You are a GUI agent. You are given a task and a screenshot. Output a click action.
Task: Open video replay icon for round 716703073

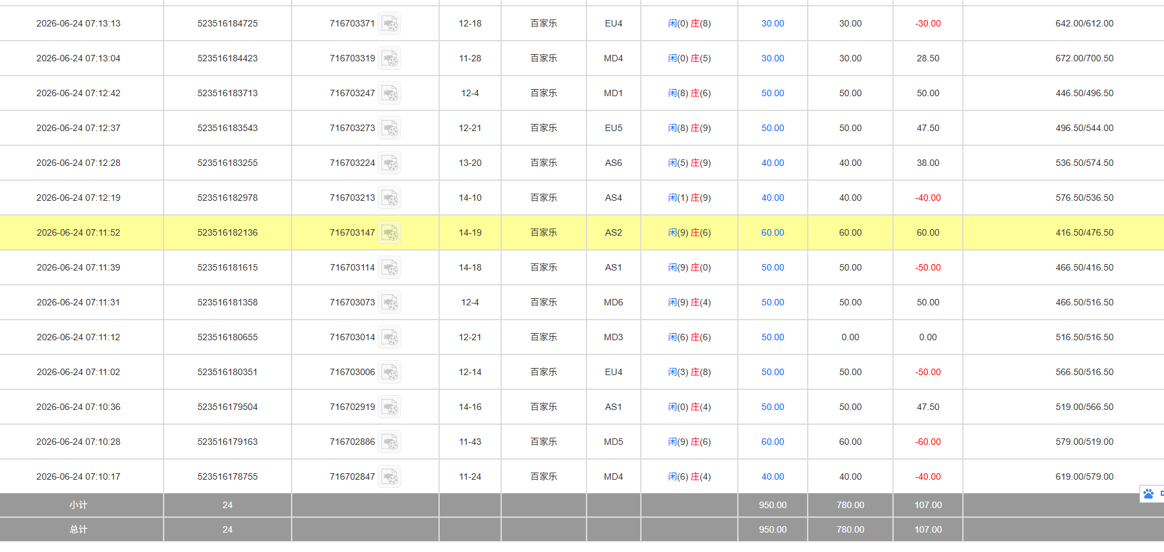[x=389, y=302]
